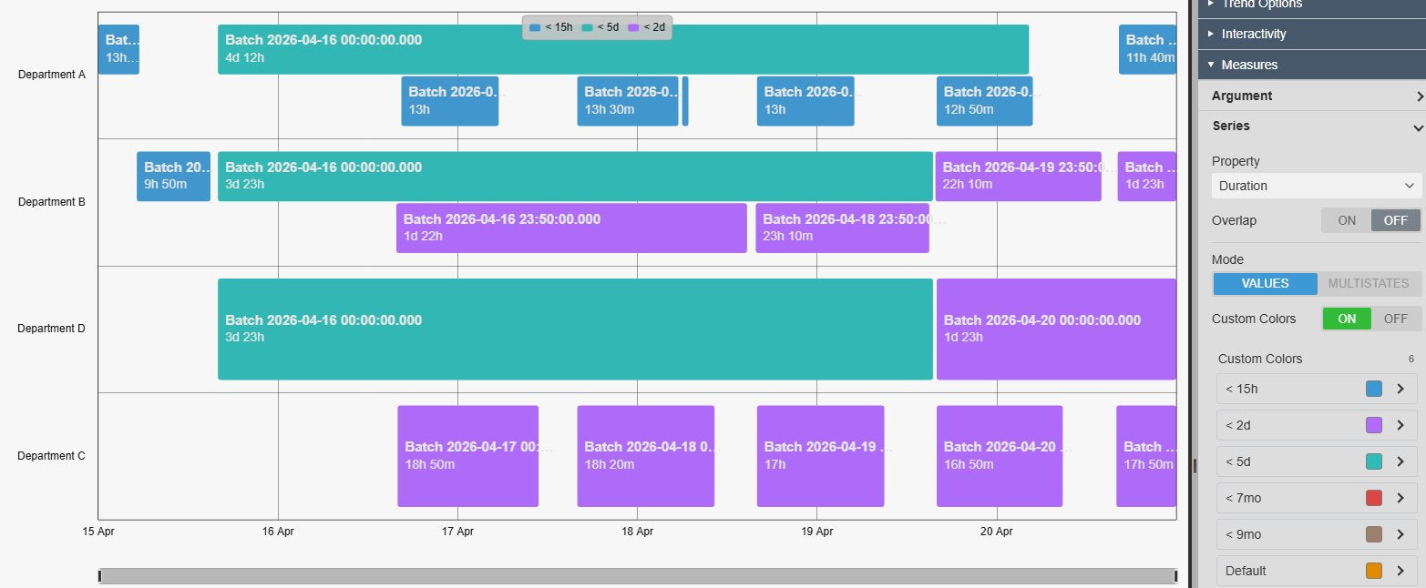Expand the Trend Options section
This screenshot has height=588, width=1426.
point(1311,5)
